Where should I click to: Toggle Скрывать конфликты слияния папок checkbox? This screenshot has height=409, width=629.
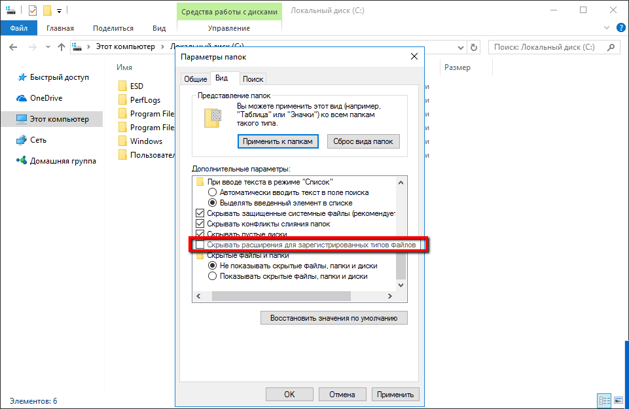point(200,224)
